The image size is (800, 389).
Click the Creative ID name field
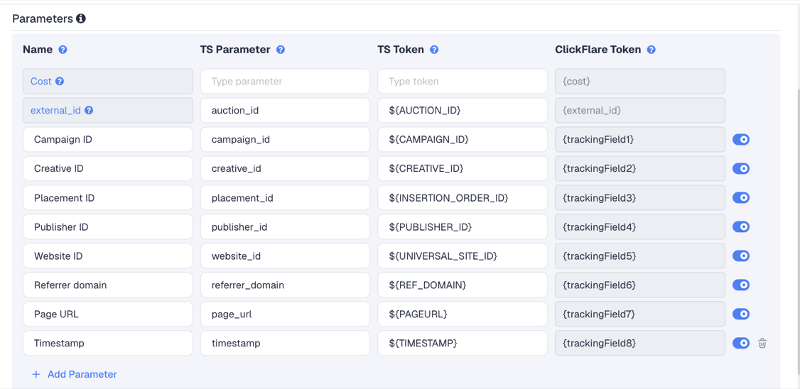click(x=108, y=169)
